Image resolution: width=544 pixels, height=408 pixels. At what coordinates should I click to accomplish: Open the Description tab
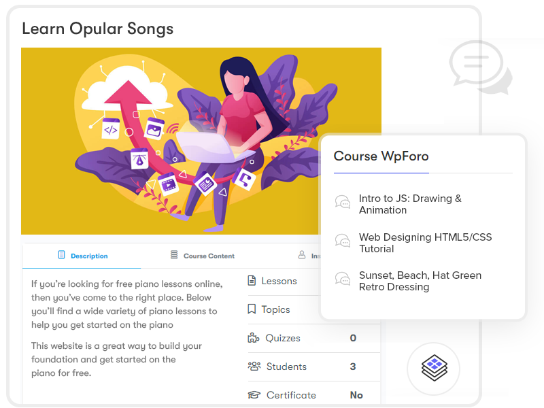click(82, 256)
